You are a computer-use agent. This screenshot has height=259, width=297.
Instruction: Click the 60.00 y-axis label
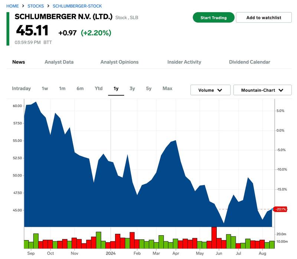point(17,106)
